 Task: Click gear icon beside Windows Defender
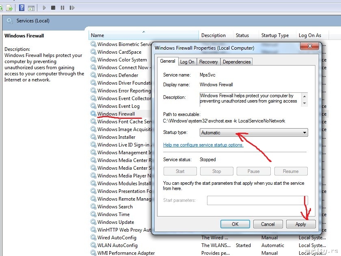pyautogui.click(x=93, y=75)
